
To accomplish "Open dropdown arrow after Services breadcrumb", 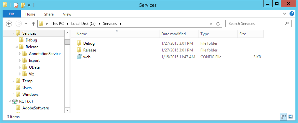I will (120, 24).
